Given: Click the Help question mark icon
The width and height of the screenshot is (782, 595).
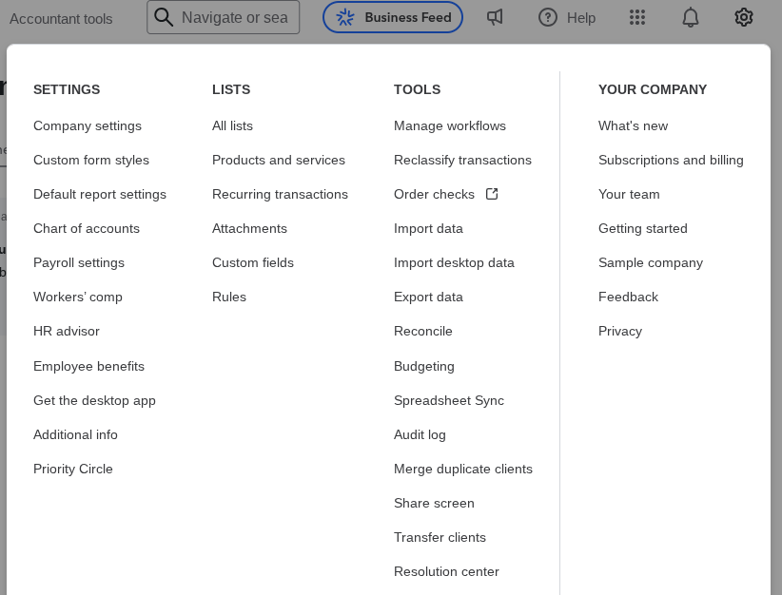Looking at the screenshot, I should point(547,17).
